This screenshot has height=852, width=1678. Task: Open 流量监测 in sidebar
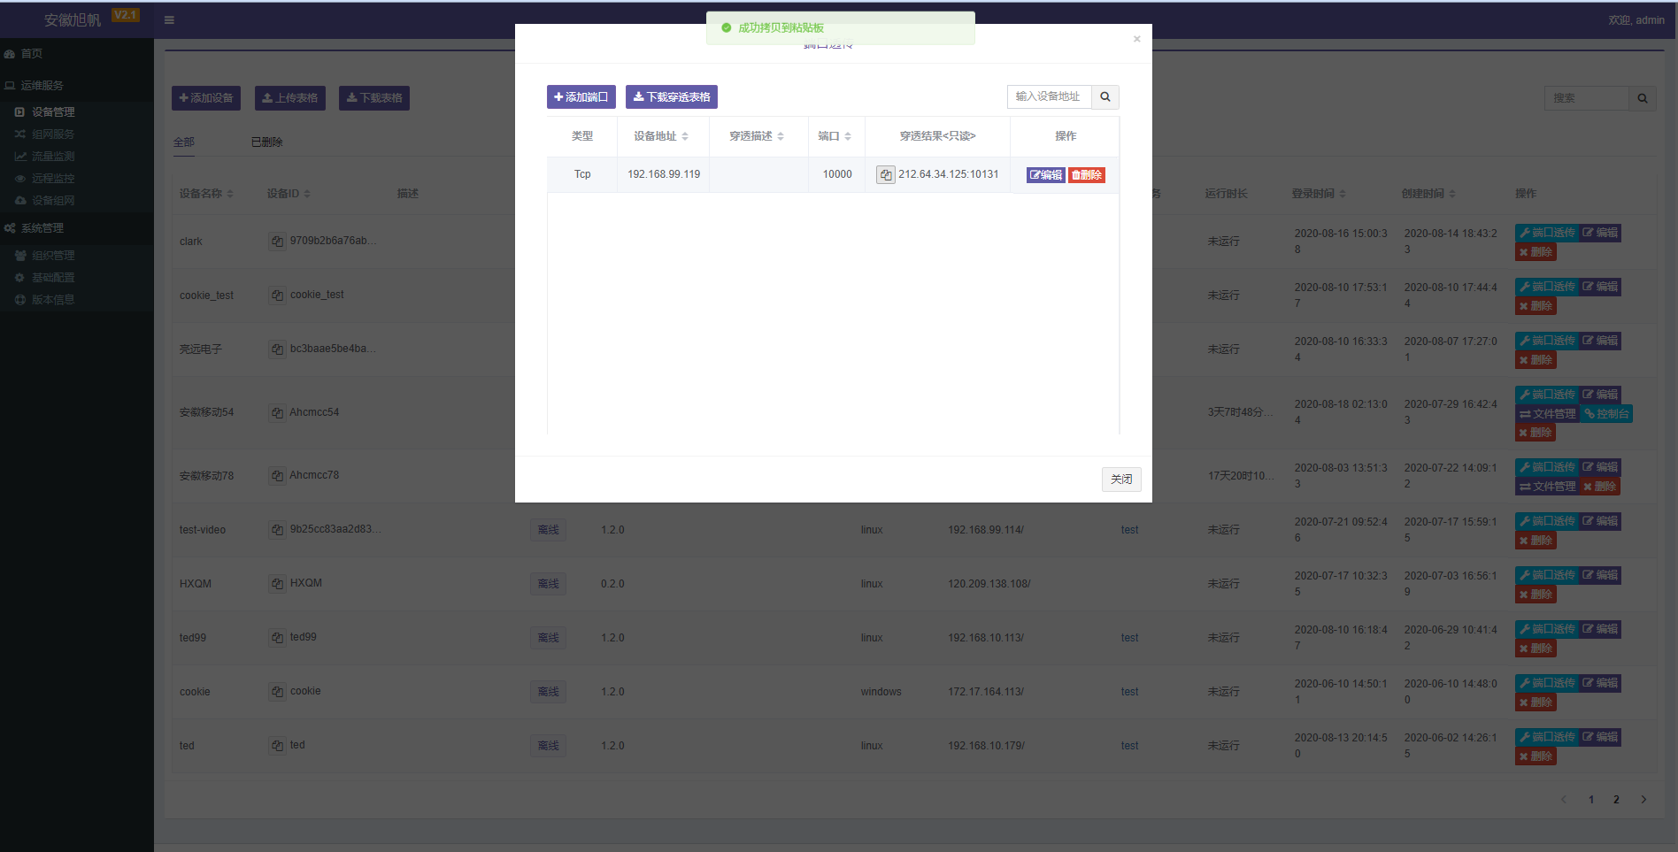[77, 157]
